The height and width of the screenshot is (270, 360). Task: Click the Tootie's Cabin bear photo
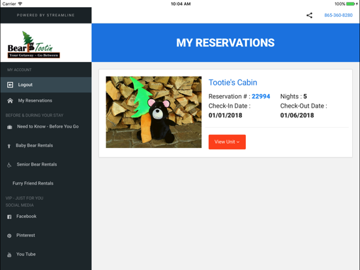[154, 112]
